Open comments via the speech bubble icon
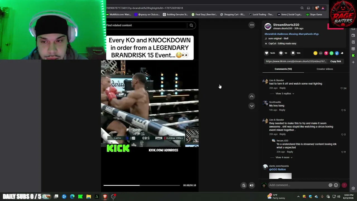The image size is (357, 201). (x=281, y=53)
